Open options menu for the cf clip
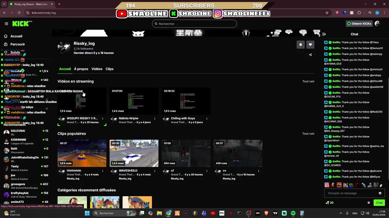Image resolution: width=389 pixels, height=218 pixels. (207, 171)
